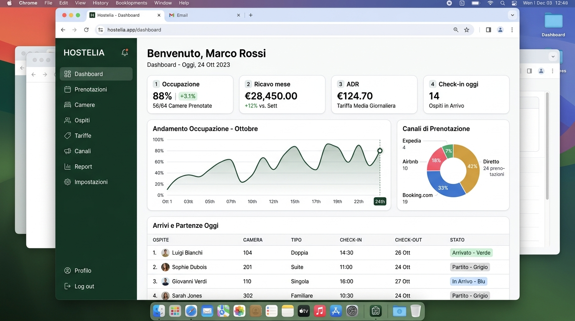Click the guest name Sarah Jones
This screenshot has width=575, height=321.
click(x=187, y=296)
